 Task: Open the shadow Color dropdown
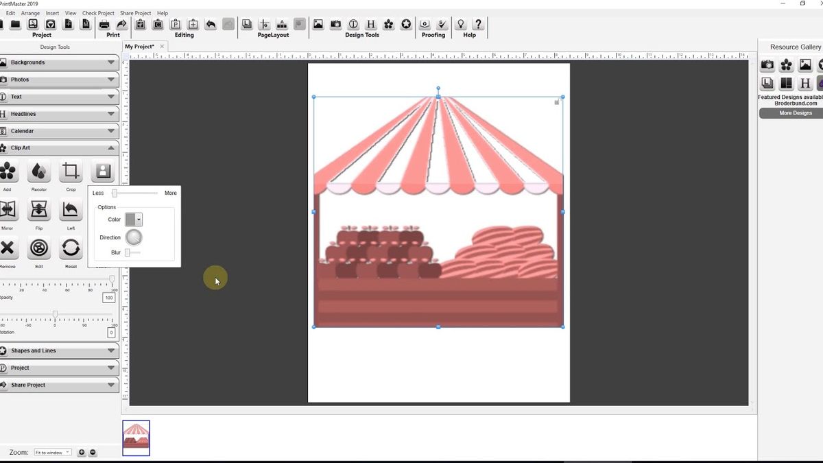pyautogui.click(x=134, y=219)
